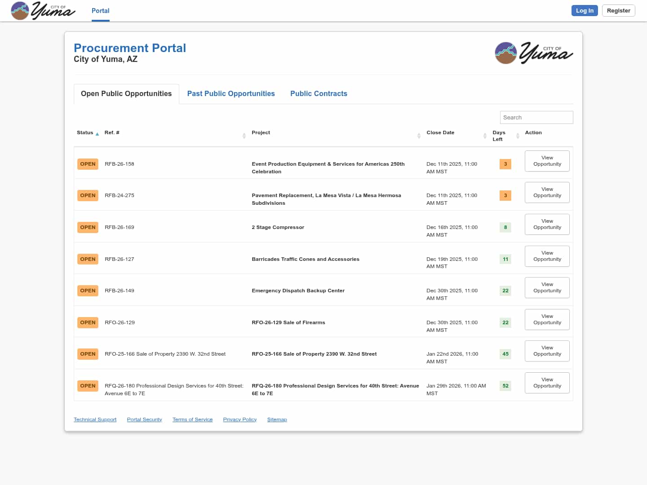647x485 pixels.
Task: Select the Open Public Opportunities tab
Action: tap(126, 93)
